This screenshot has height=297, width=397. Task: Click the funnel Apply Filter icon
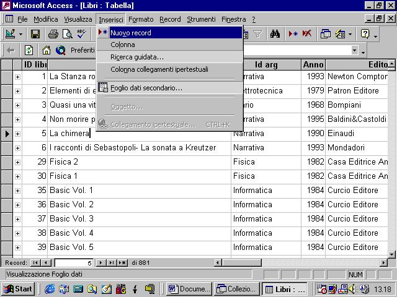(x=257, y=34)
